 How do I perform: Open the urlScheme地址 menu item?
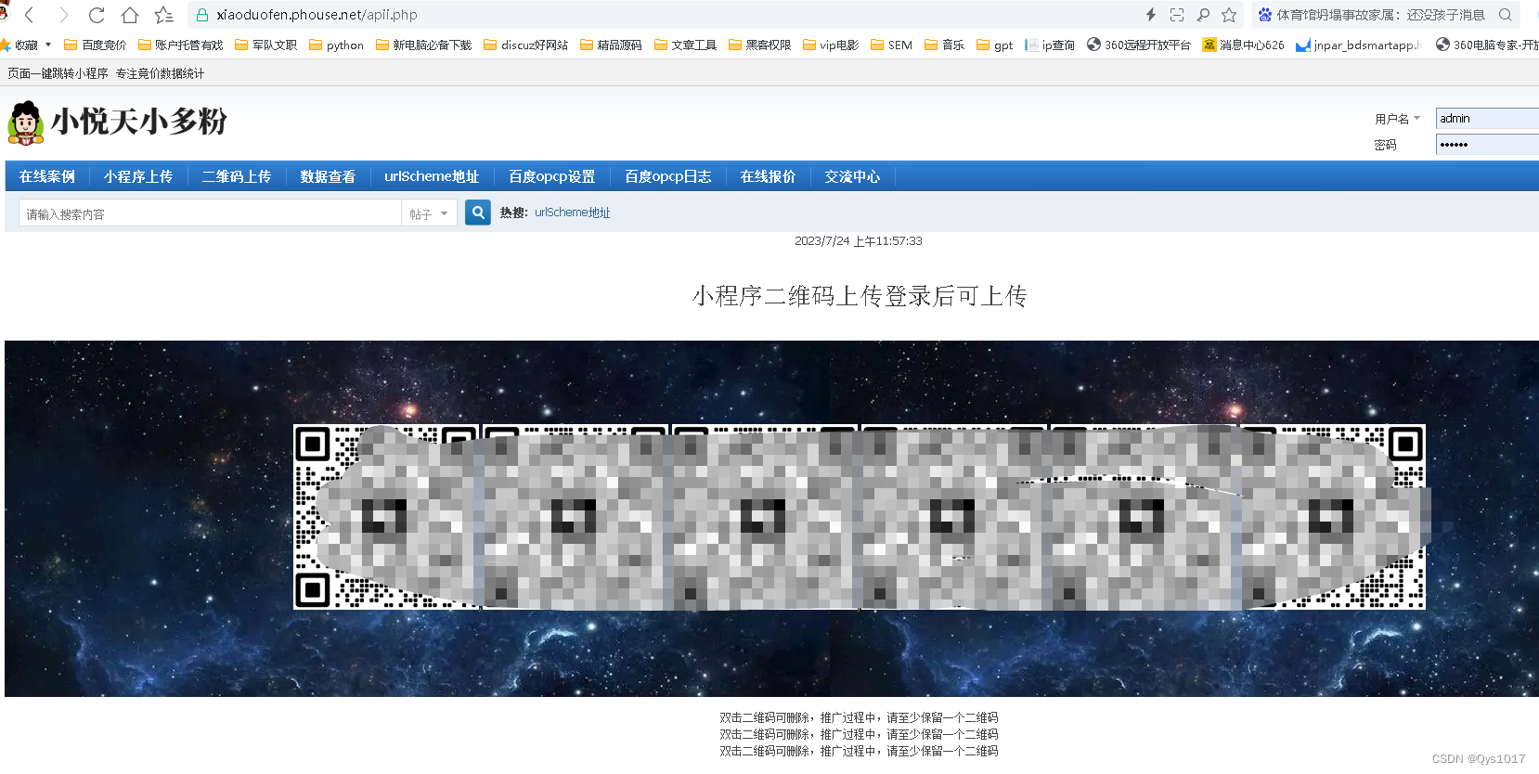pyautogui.click(x=432, y=176)
